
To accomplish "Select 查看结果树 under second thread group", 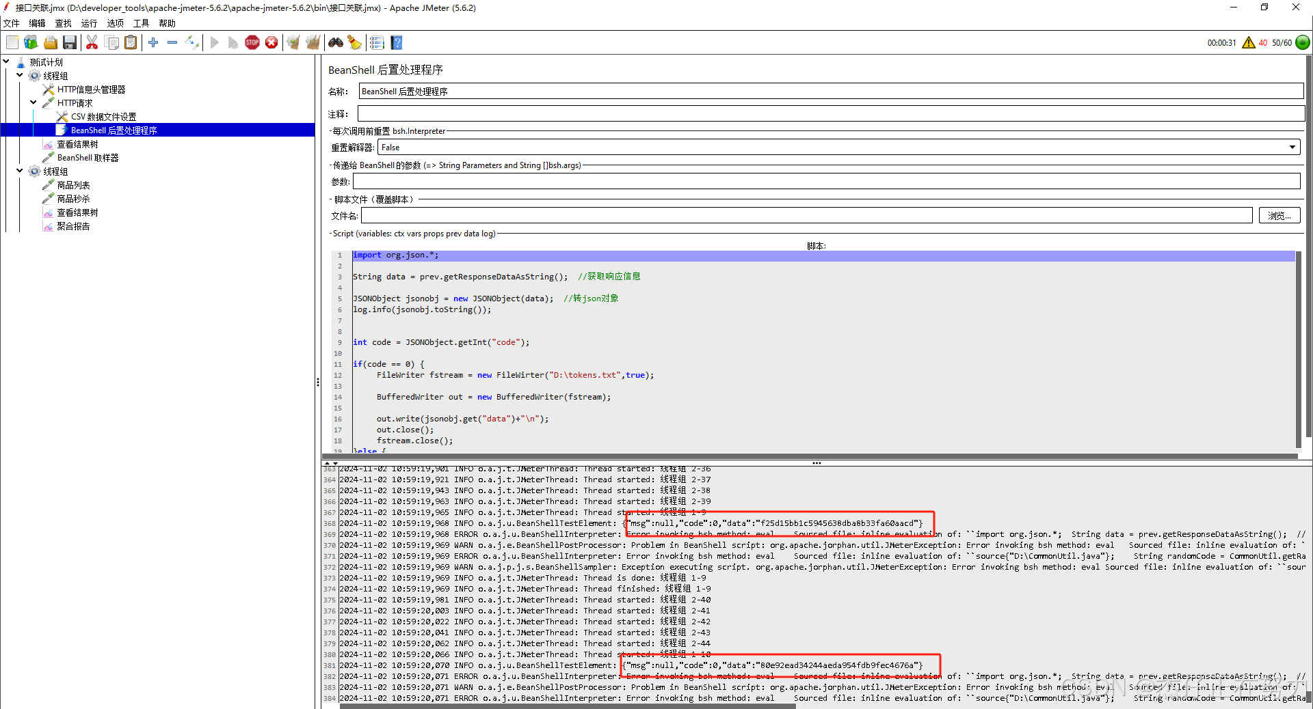I will point(77,212).
